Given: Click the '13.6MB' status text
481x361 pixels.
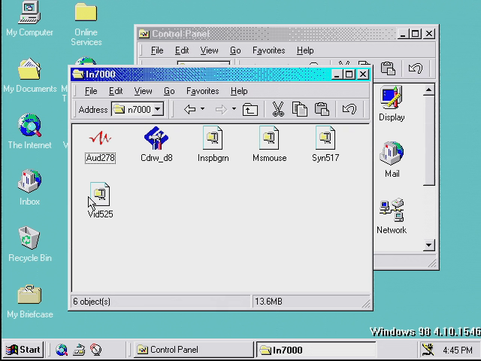Looking at the screenshot, I should point(268,302).
